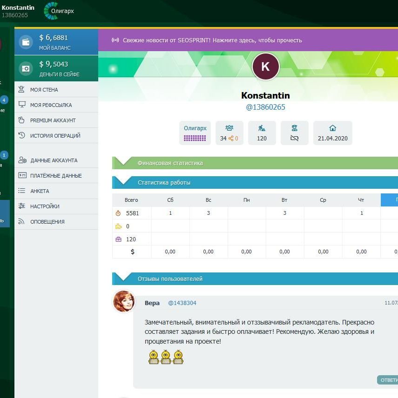Click the Оповещения feed icon
This screenshot has height=398, width=398.
coord(21,222)
